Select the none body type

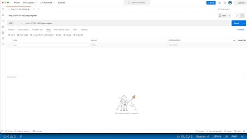[12, 35]
